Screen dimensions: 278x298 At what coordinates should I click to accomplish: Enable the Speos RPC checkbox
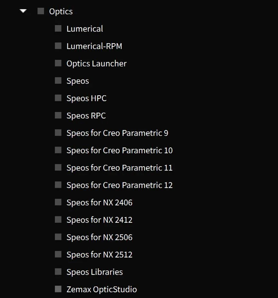tap(58, 115)
